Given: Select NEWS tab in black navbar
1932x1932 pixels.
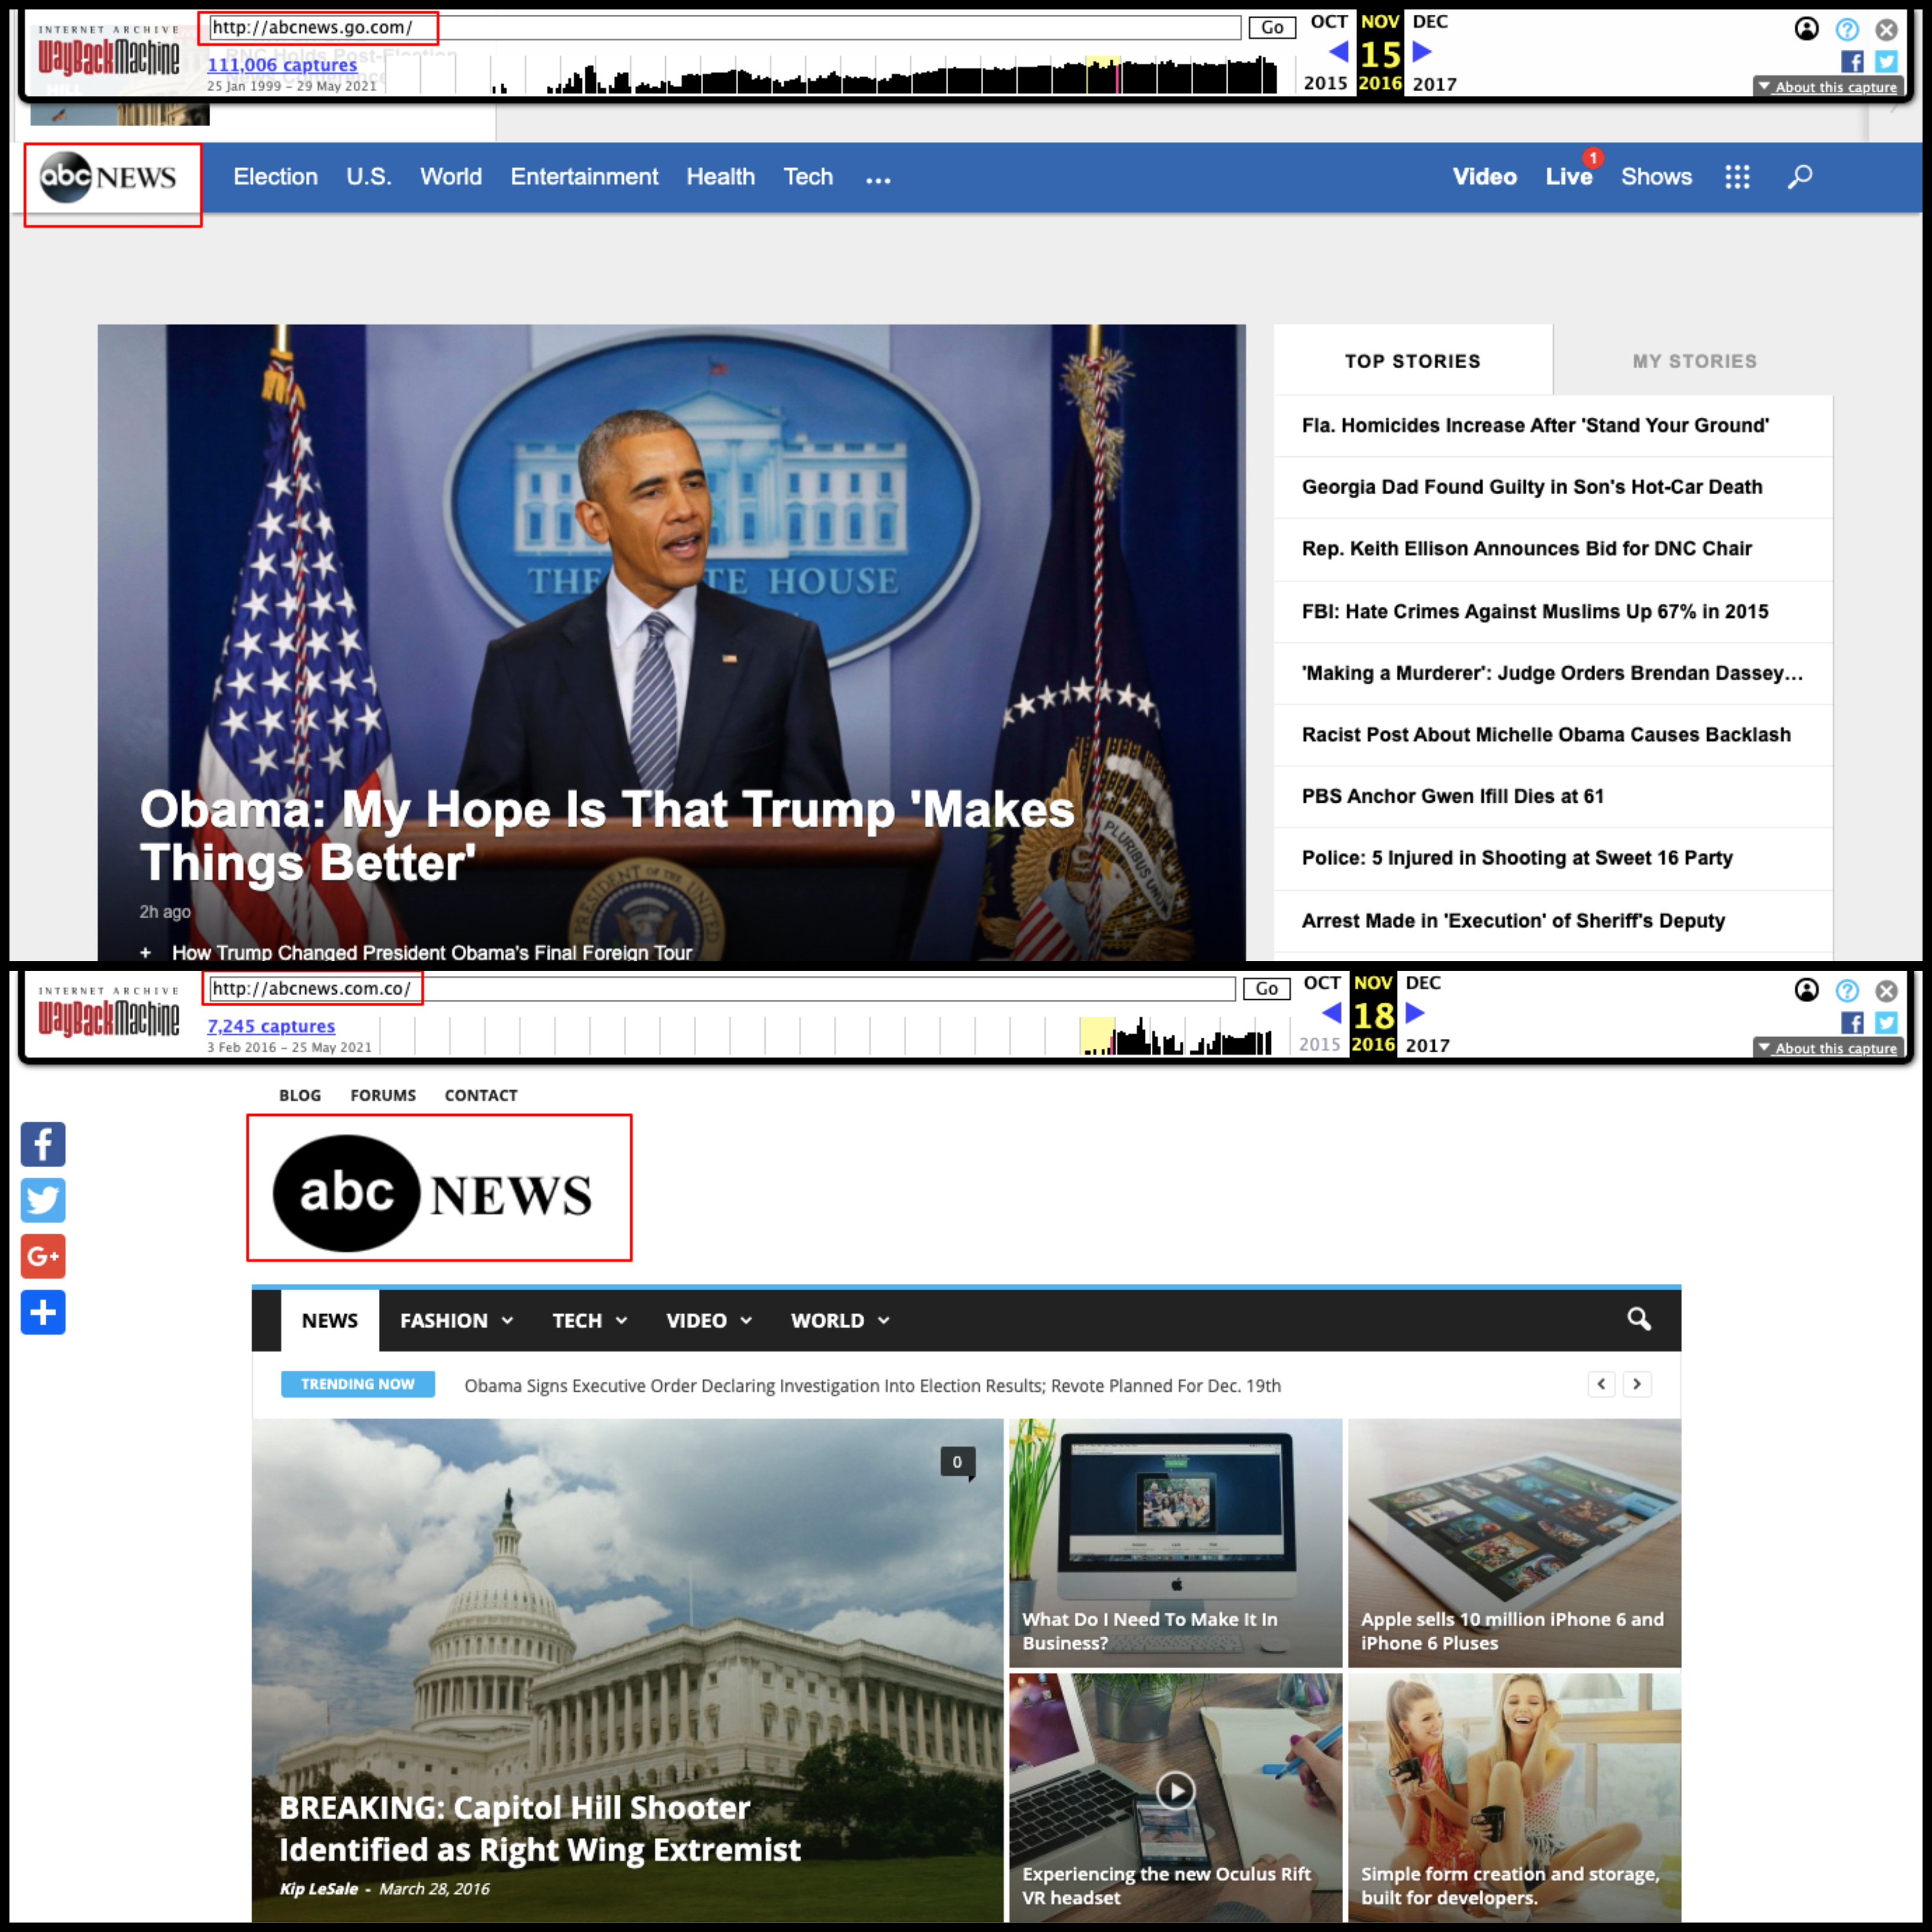Looking at the screenshot, I should pyautogui.click(x=330, y=1320).
